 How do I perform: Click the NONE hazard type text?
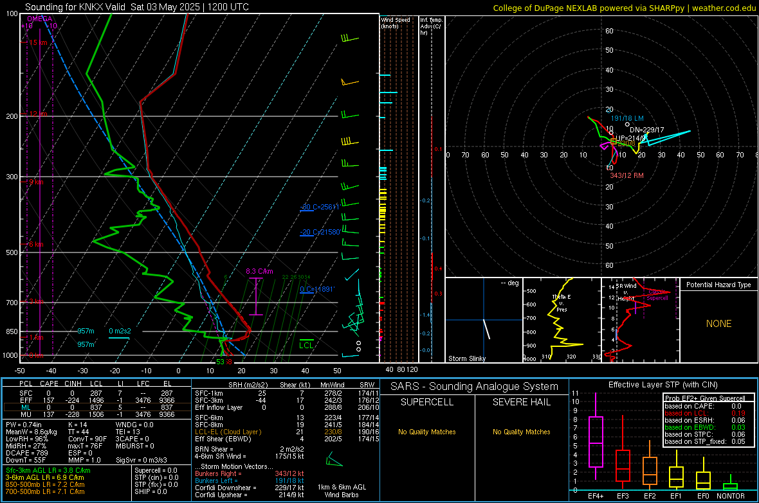pyautogui.click(x=719, y=324)
